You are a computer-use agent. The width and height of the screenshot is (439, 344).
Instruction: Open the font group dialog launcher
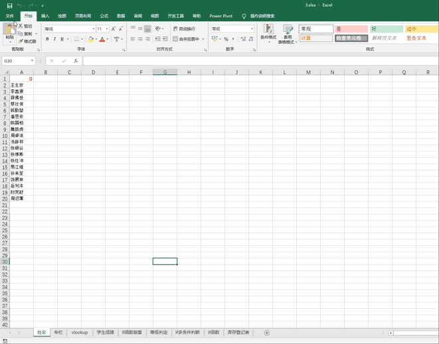tap(124, 50)
